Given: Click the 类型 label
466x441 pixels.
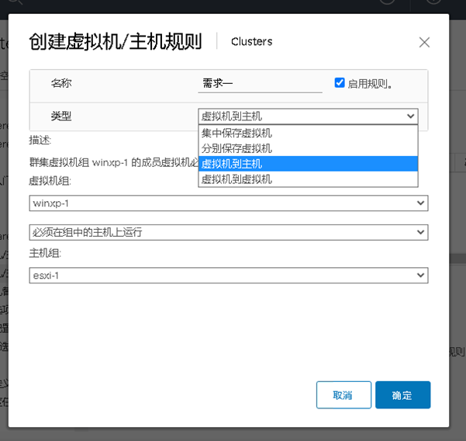Looking at the screenshot, I should point(61,116).
